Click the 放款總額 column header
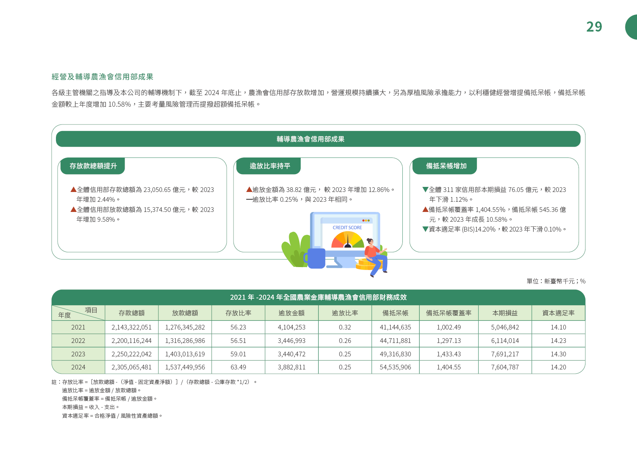 [185, 313]
